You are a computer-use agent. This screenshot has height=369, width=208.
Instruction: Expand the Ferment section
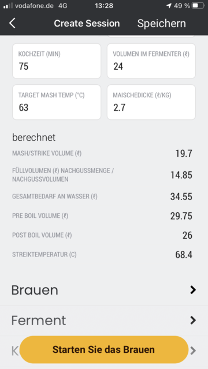[x=104, y=321]
